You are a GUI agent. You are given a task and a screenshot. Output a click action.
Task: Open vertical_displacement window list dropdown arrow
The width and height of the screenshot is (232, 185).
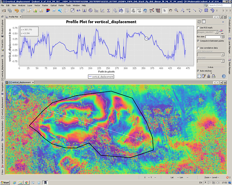pyautogui.click(x=221, y=83)
